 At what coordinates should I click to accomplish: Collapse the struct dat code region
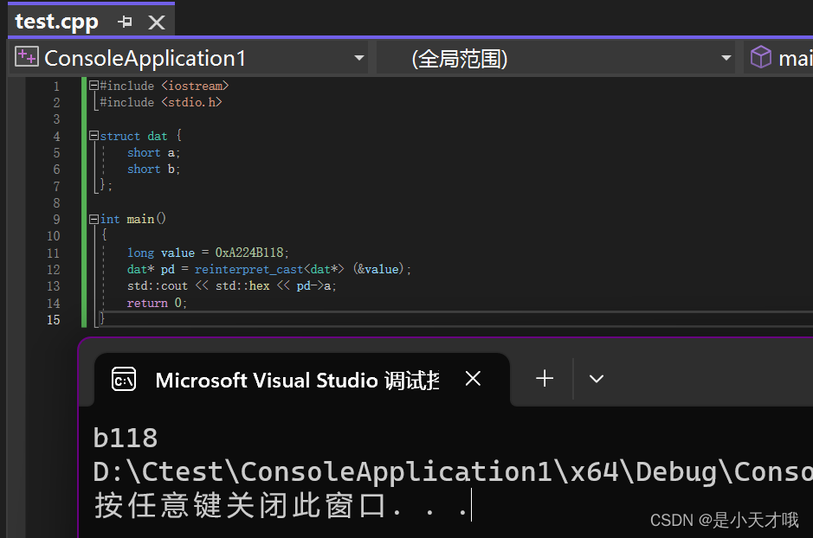(93, 135)
